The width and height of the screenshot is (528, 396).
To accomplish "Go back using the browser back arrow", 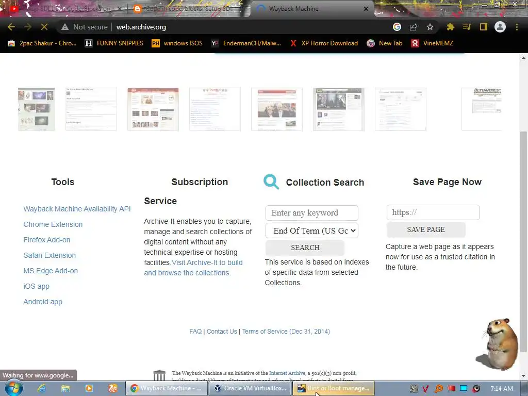I will [x=11, y=27].
